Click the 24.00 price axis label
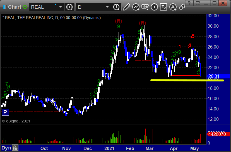Image resolution: width=231 pixels, height=152 pixels. [213, 57]
